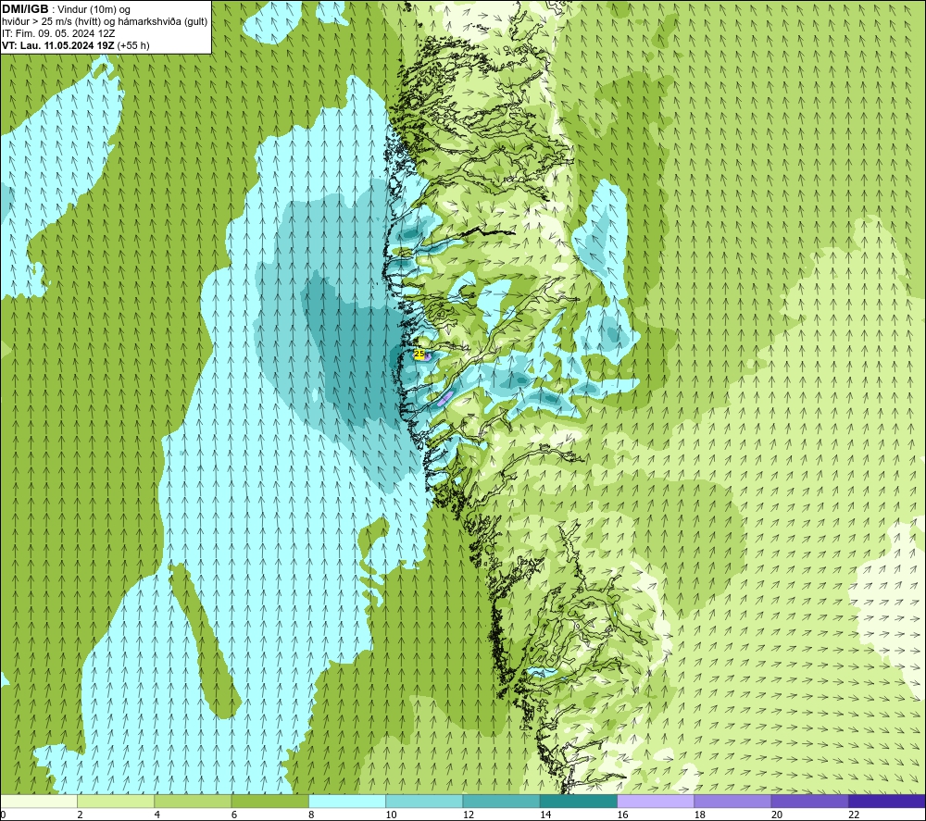Click the '(+55 h)' forecast offset text

pos(133,45)
